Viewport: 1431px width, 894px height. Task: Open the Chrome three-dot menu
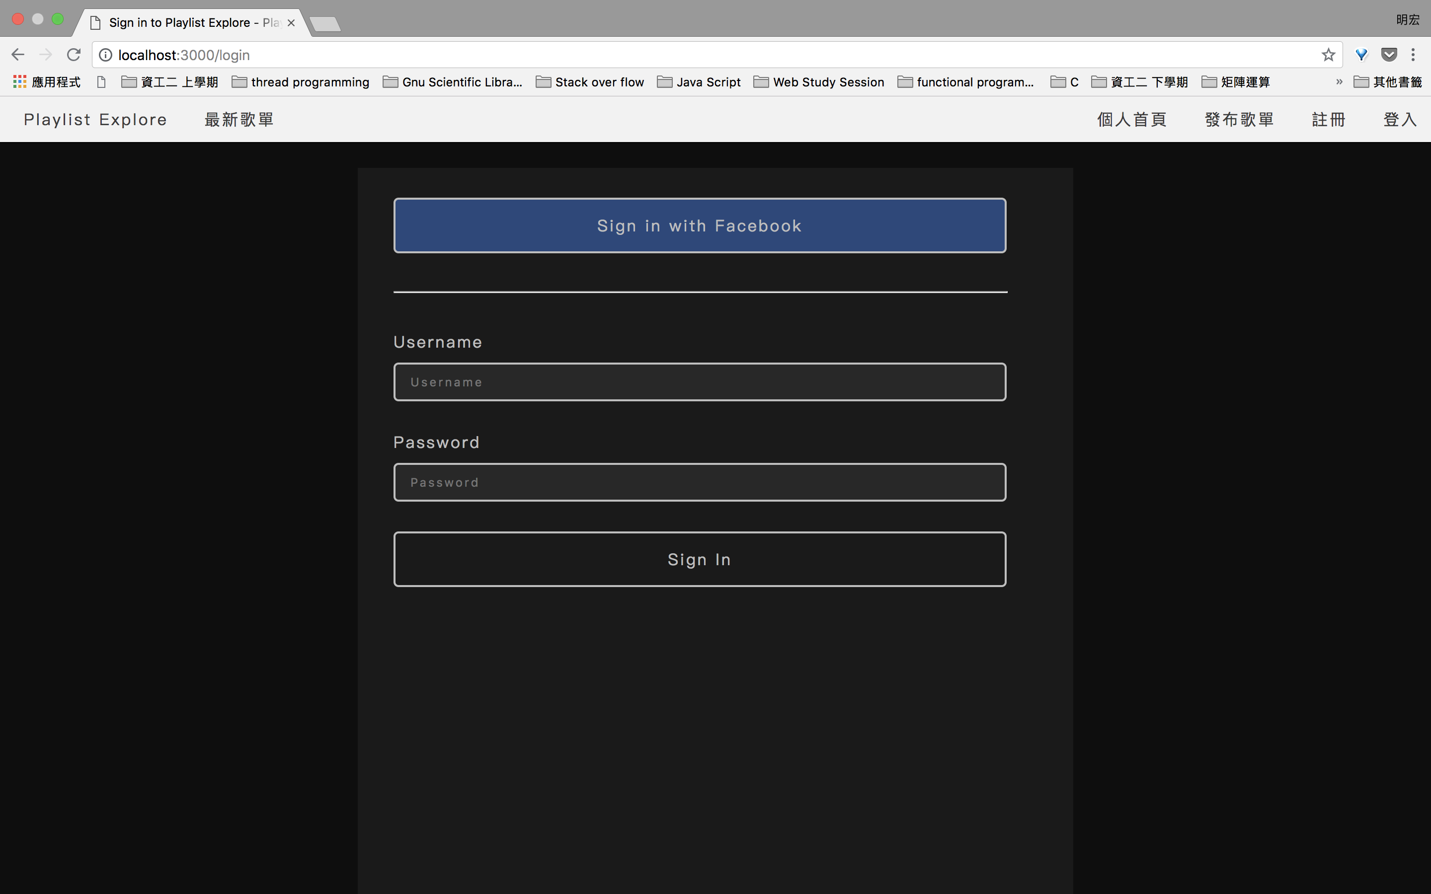tap(1413, 55)
